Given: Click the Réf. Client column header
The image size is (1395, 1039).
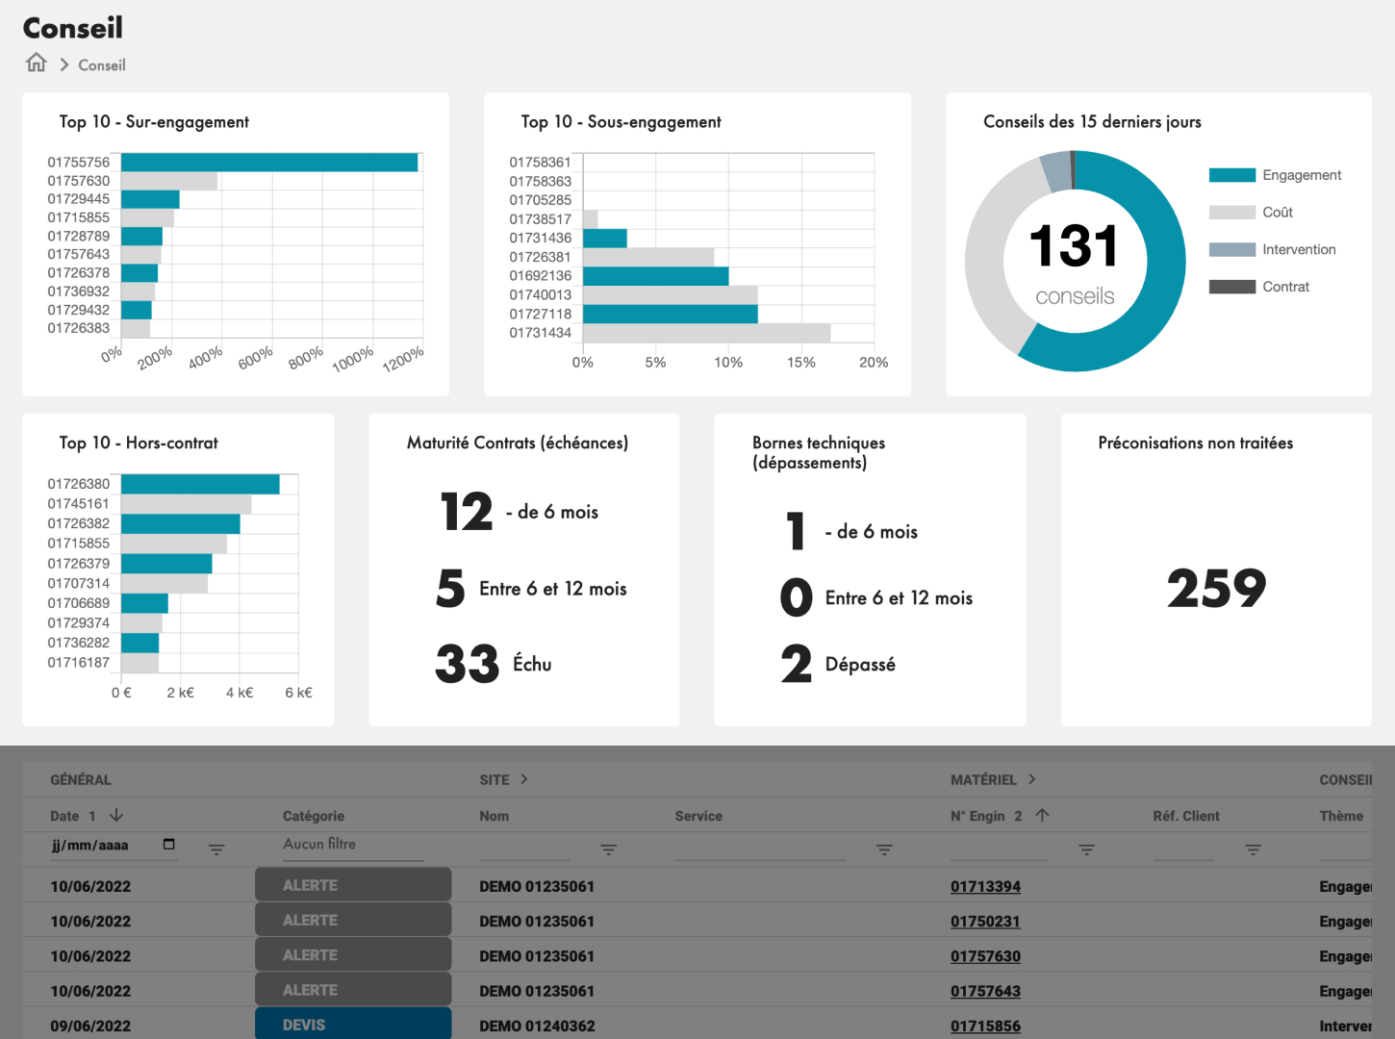Looking at the screenshot, I should (1186, 816).
